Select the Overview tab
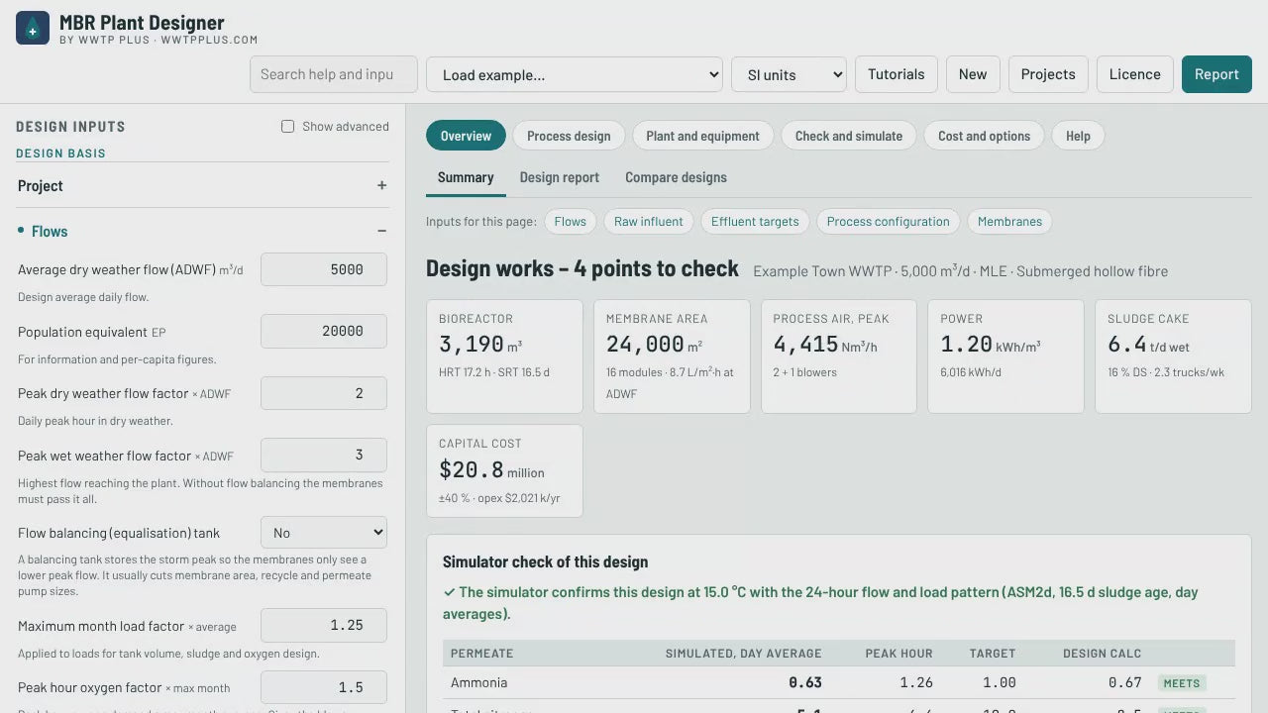 [x=466, y=136]
